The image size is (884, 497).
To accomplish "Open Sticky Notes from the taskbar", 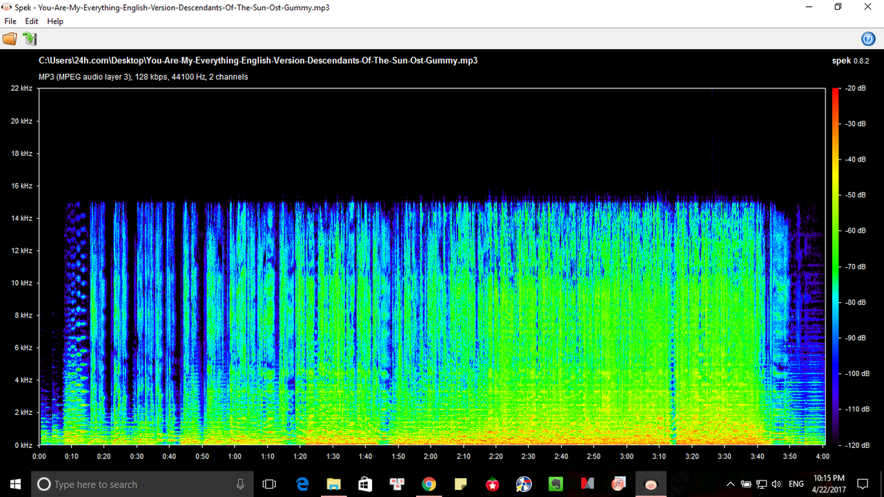I will click(460, 485).
